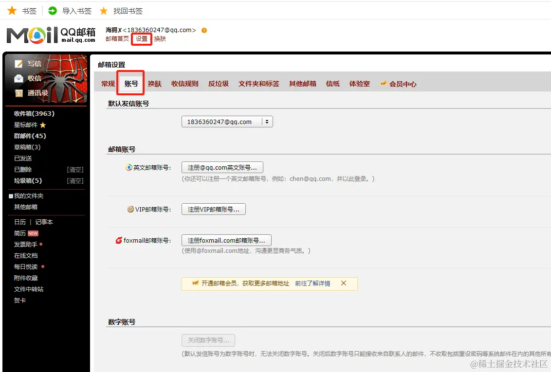Switch to the 常规 settings tab
Viewport: 551px width, 372px height.
click(108, 83)
